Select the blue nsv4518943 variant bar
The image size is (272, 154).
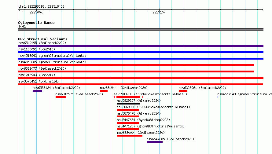coord(141,59)
